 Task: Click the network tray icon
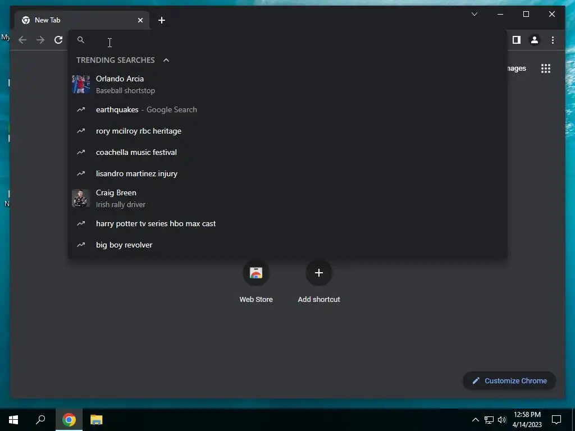[x=489, y=420]
